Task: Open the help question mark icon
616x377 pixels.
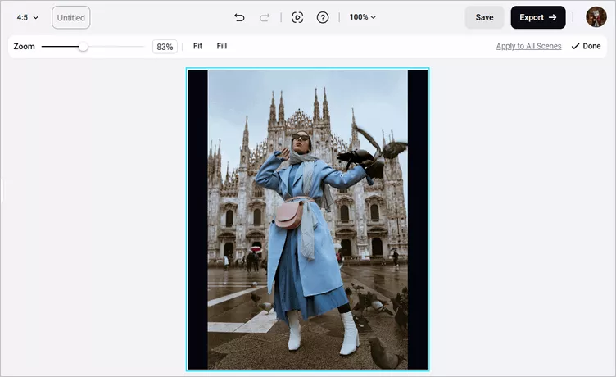Action: (323, 17)
